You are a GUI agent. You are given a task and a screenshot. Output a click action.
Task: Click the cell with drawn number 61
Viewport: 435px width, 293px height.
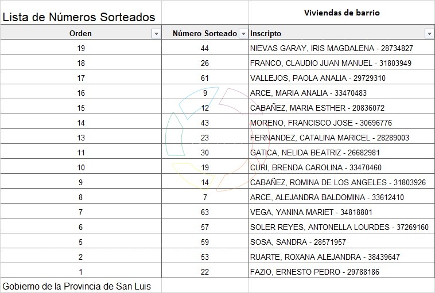205,79
